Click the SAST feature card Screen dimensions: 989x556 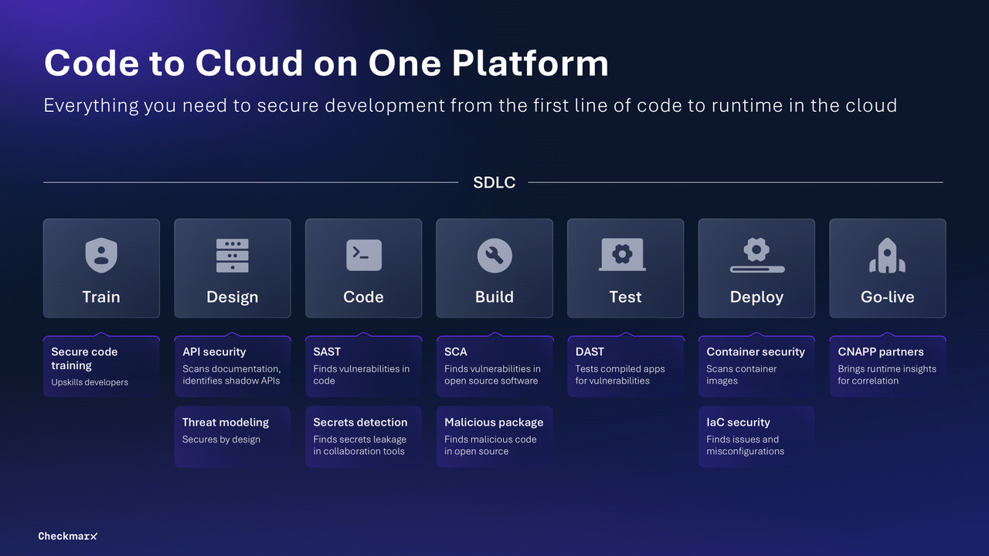tap(363, 366)
